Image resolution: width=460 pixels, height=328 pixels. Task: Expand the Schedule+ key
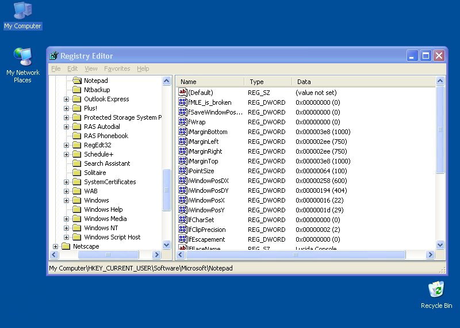pyautogui.click(x=66, y=154)
